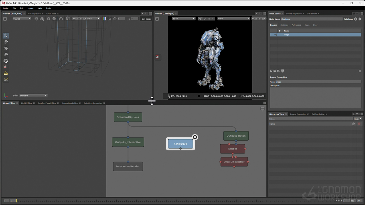Toggle the focus indicator on Catalogue node

(x=195, y=137)
